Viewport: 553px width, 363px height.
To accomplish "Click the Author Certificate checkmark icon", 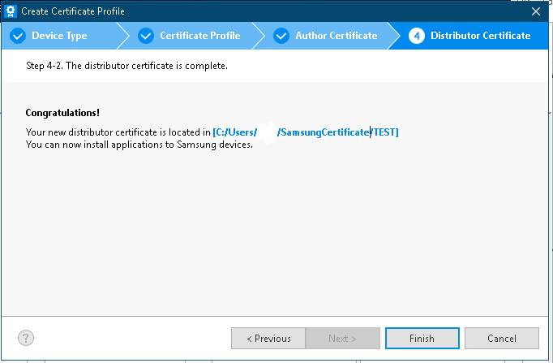I will coord(281,36).
